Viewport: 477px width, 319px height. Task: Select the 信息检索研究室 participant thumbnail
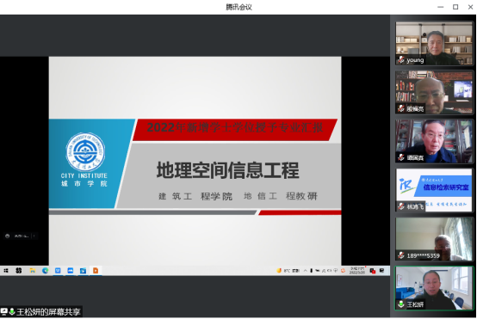[434, 190]
